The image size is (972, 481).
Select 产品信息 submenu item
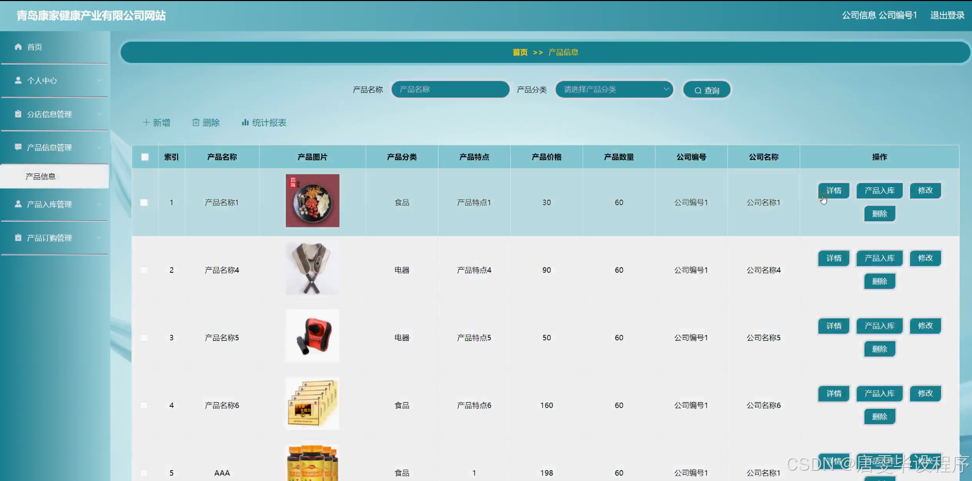tap(55, 176)
